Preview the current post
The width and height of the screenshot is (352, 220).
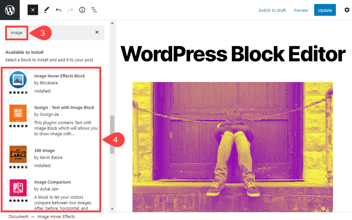coord(301,10)
